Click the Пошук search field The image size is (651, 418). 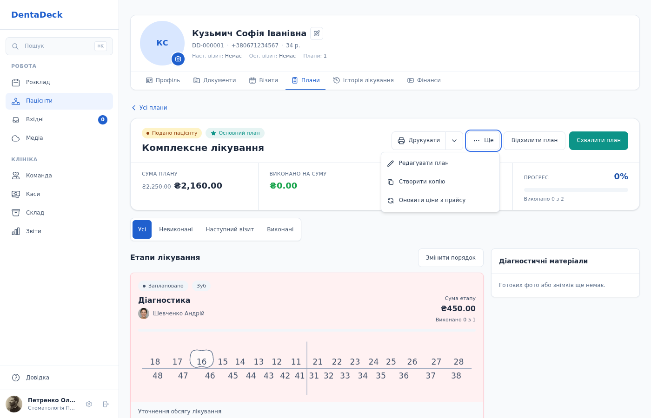(59, 46)
